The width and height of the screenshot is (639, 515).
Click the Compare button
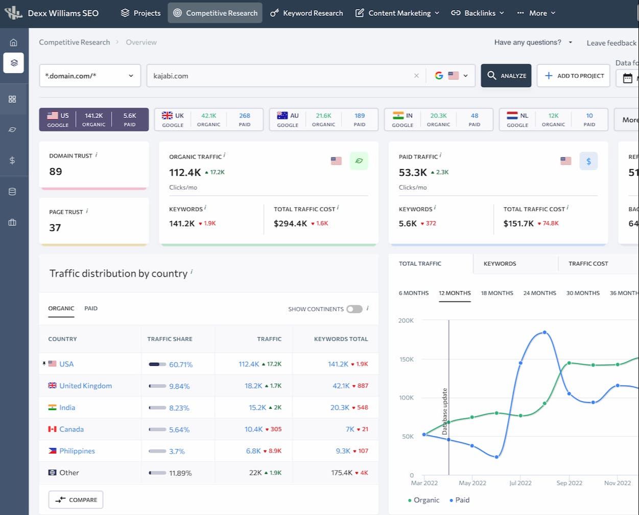point(76,500)
